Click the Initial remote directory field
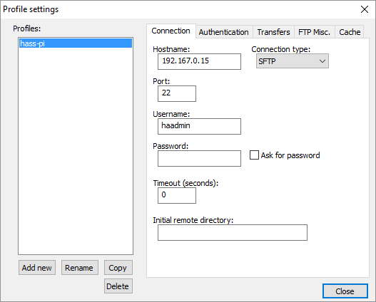 click(233, 233)
